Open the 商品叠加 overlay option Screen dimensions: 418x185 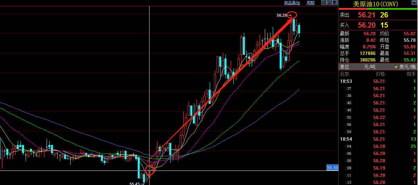[292, 3]
